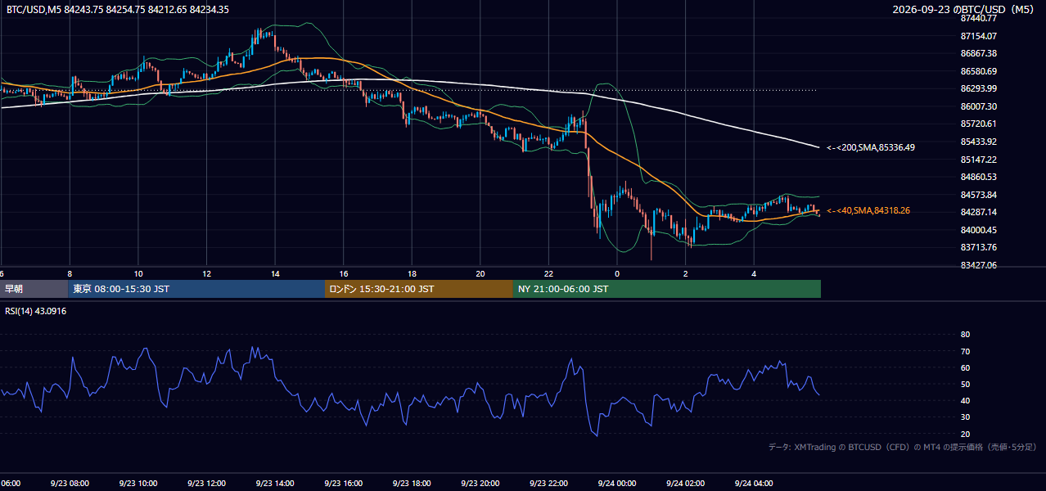Select the 東京 08:00-15:30 JST session bar
The height and width of the screenshot is (491, 1046).
pos(196,289)
